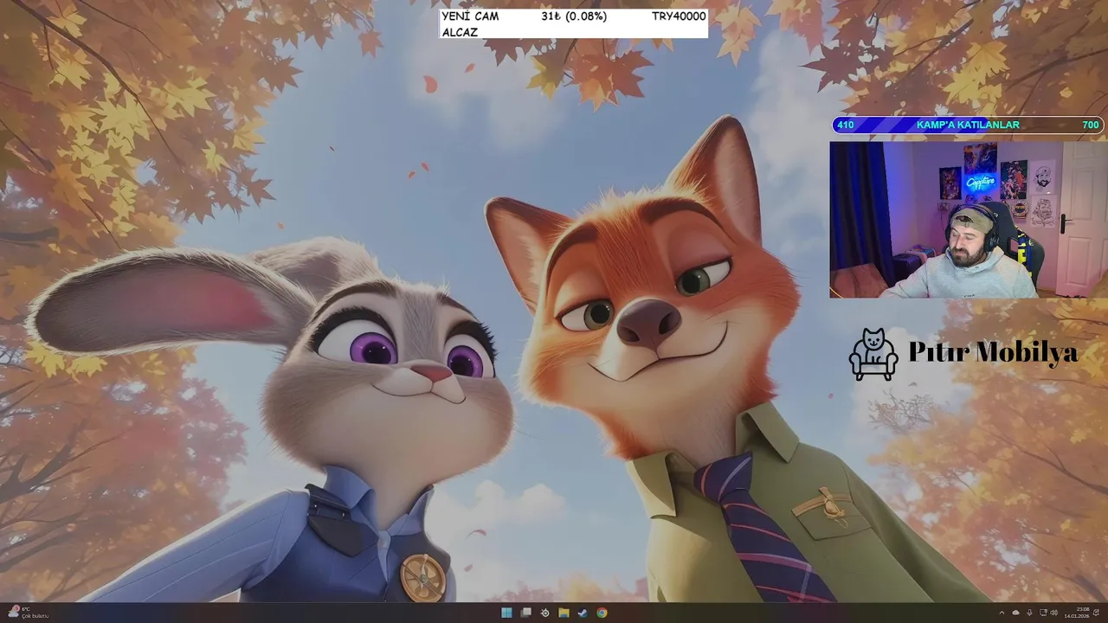The height and width of the screenshot is (623, 1108).
Task: Click the 700 target on goal bar
Action: (1091, 125)
